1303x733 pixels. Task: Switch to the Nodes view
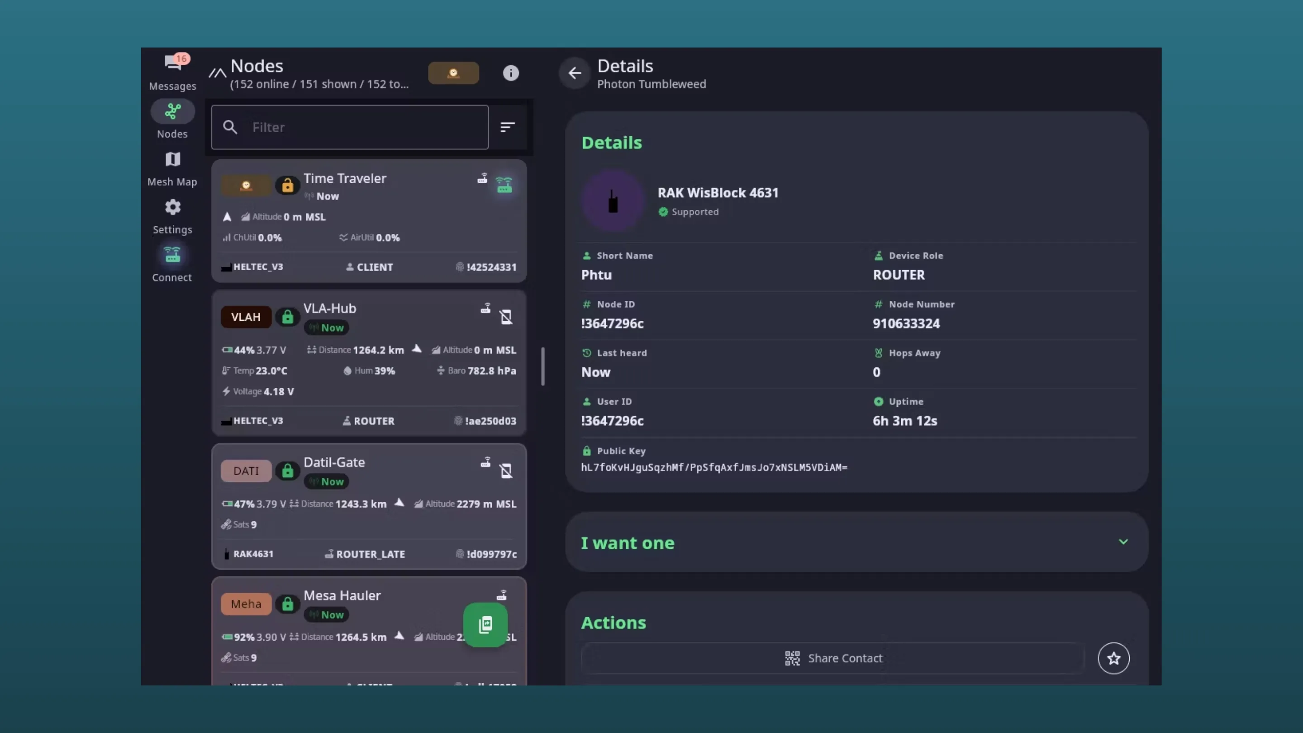pyautogui.click(x=172, y=120)
